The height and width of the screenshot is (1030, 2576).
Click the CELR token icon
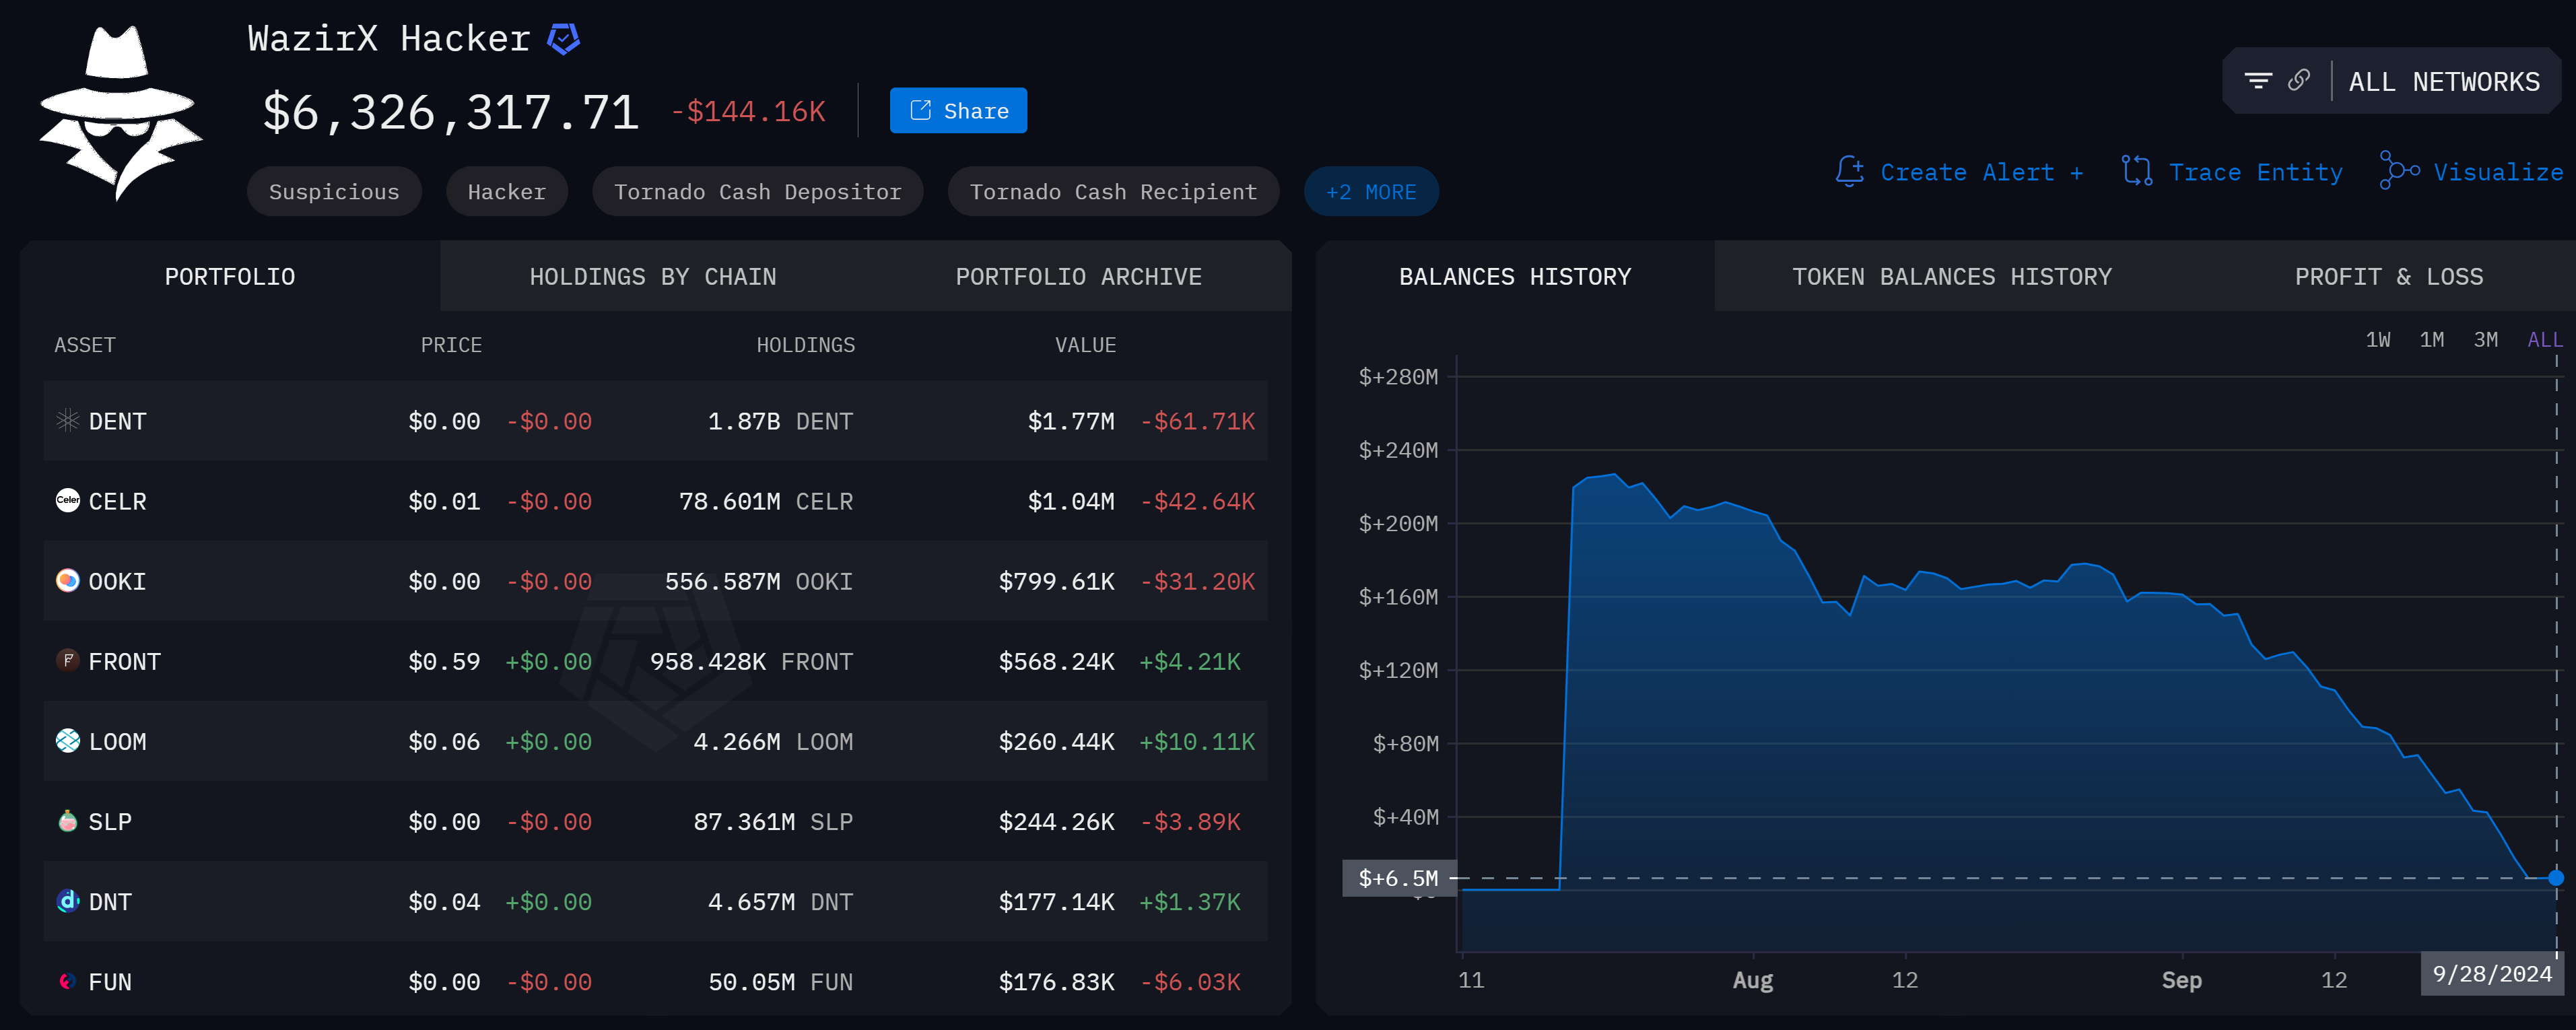67,501
